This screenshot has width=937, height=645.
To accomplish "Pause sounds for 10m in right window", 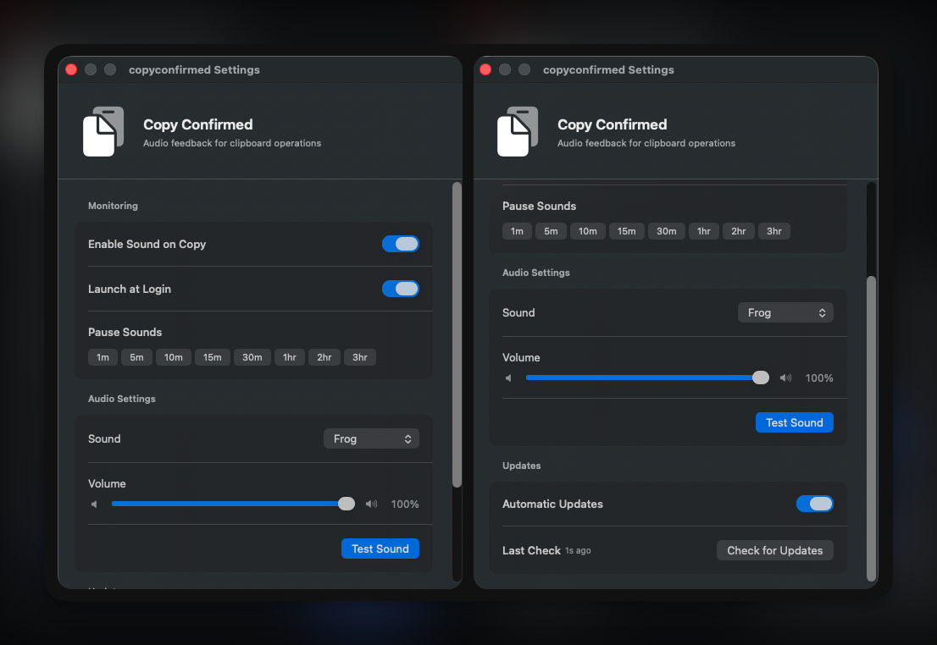I will (587, 231).
